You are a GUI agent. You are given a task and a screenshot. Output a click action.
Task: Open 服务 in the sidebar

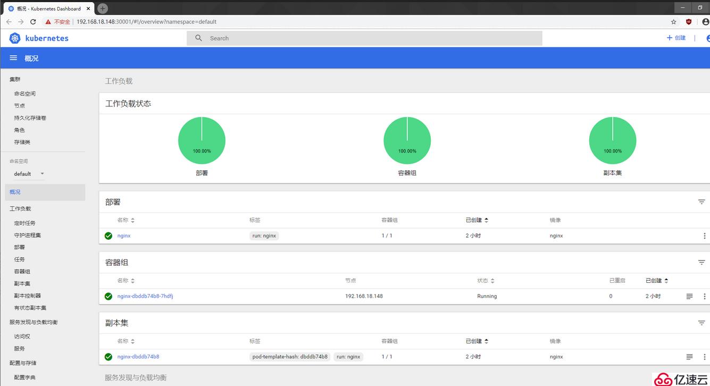20,349
